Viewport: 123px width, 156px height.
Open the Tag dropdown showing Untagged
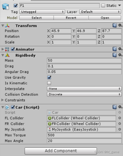(x=42, y=12)
